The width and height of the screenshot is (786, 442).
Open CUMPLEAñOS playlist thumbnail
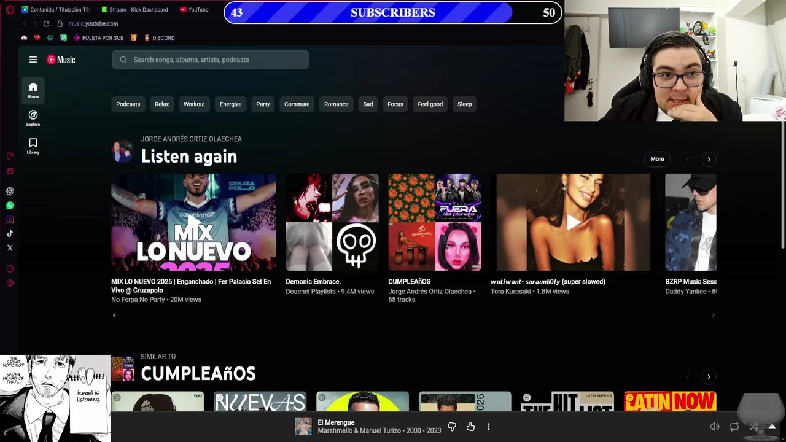pos(435,222)
